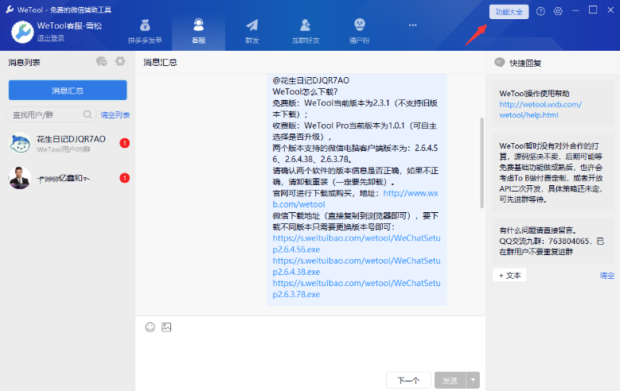Select the 源码坚决不卖 quick reply
The image size is (620, 391).
point(553,172)
